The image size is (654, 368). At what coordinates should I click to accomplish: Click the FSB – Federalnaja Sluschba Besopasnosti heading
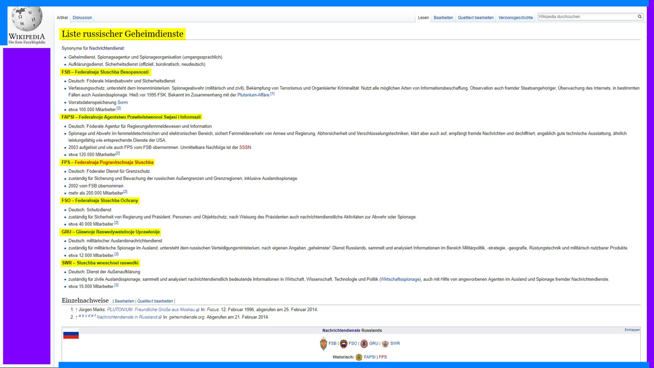(105, 72)
